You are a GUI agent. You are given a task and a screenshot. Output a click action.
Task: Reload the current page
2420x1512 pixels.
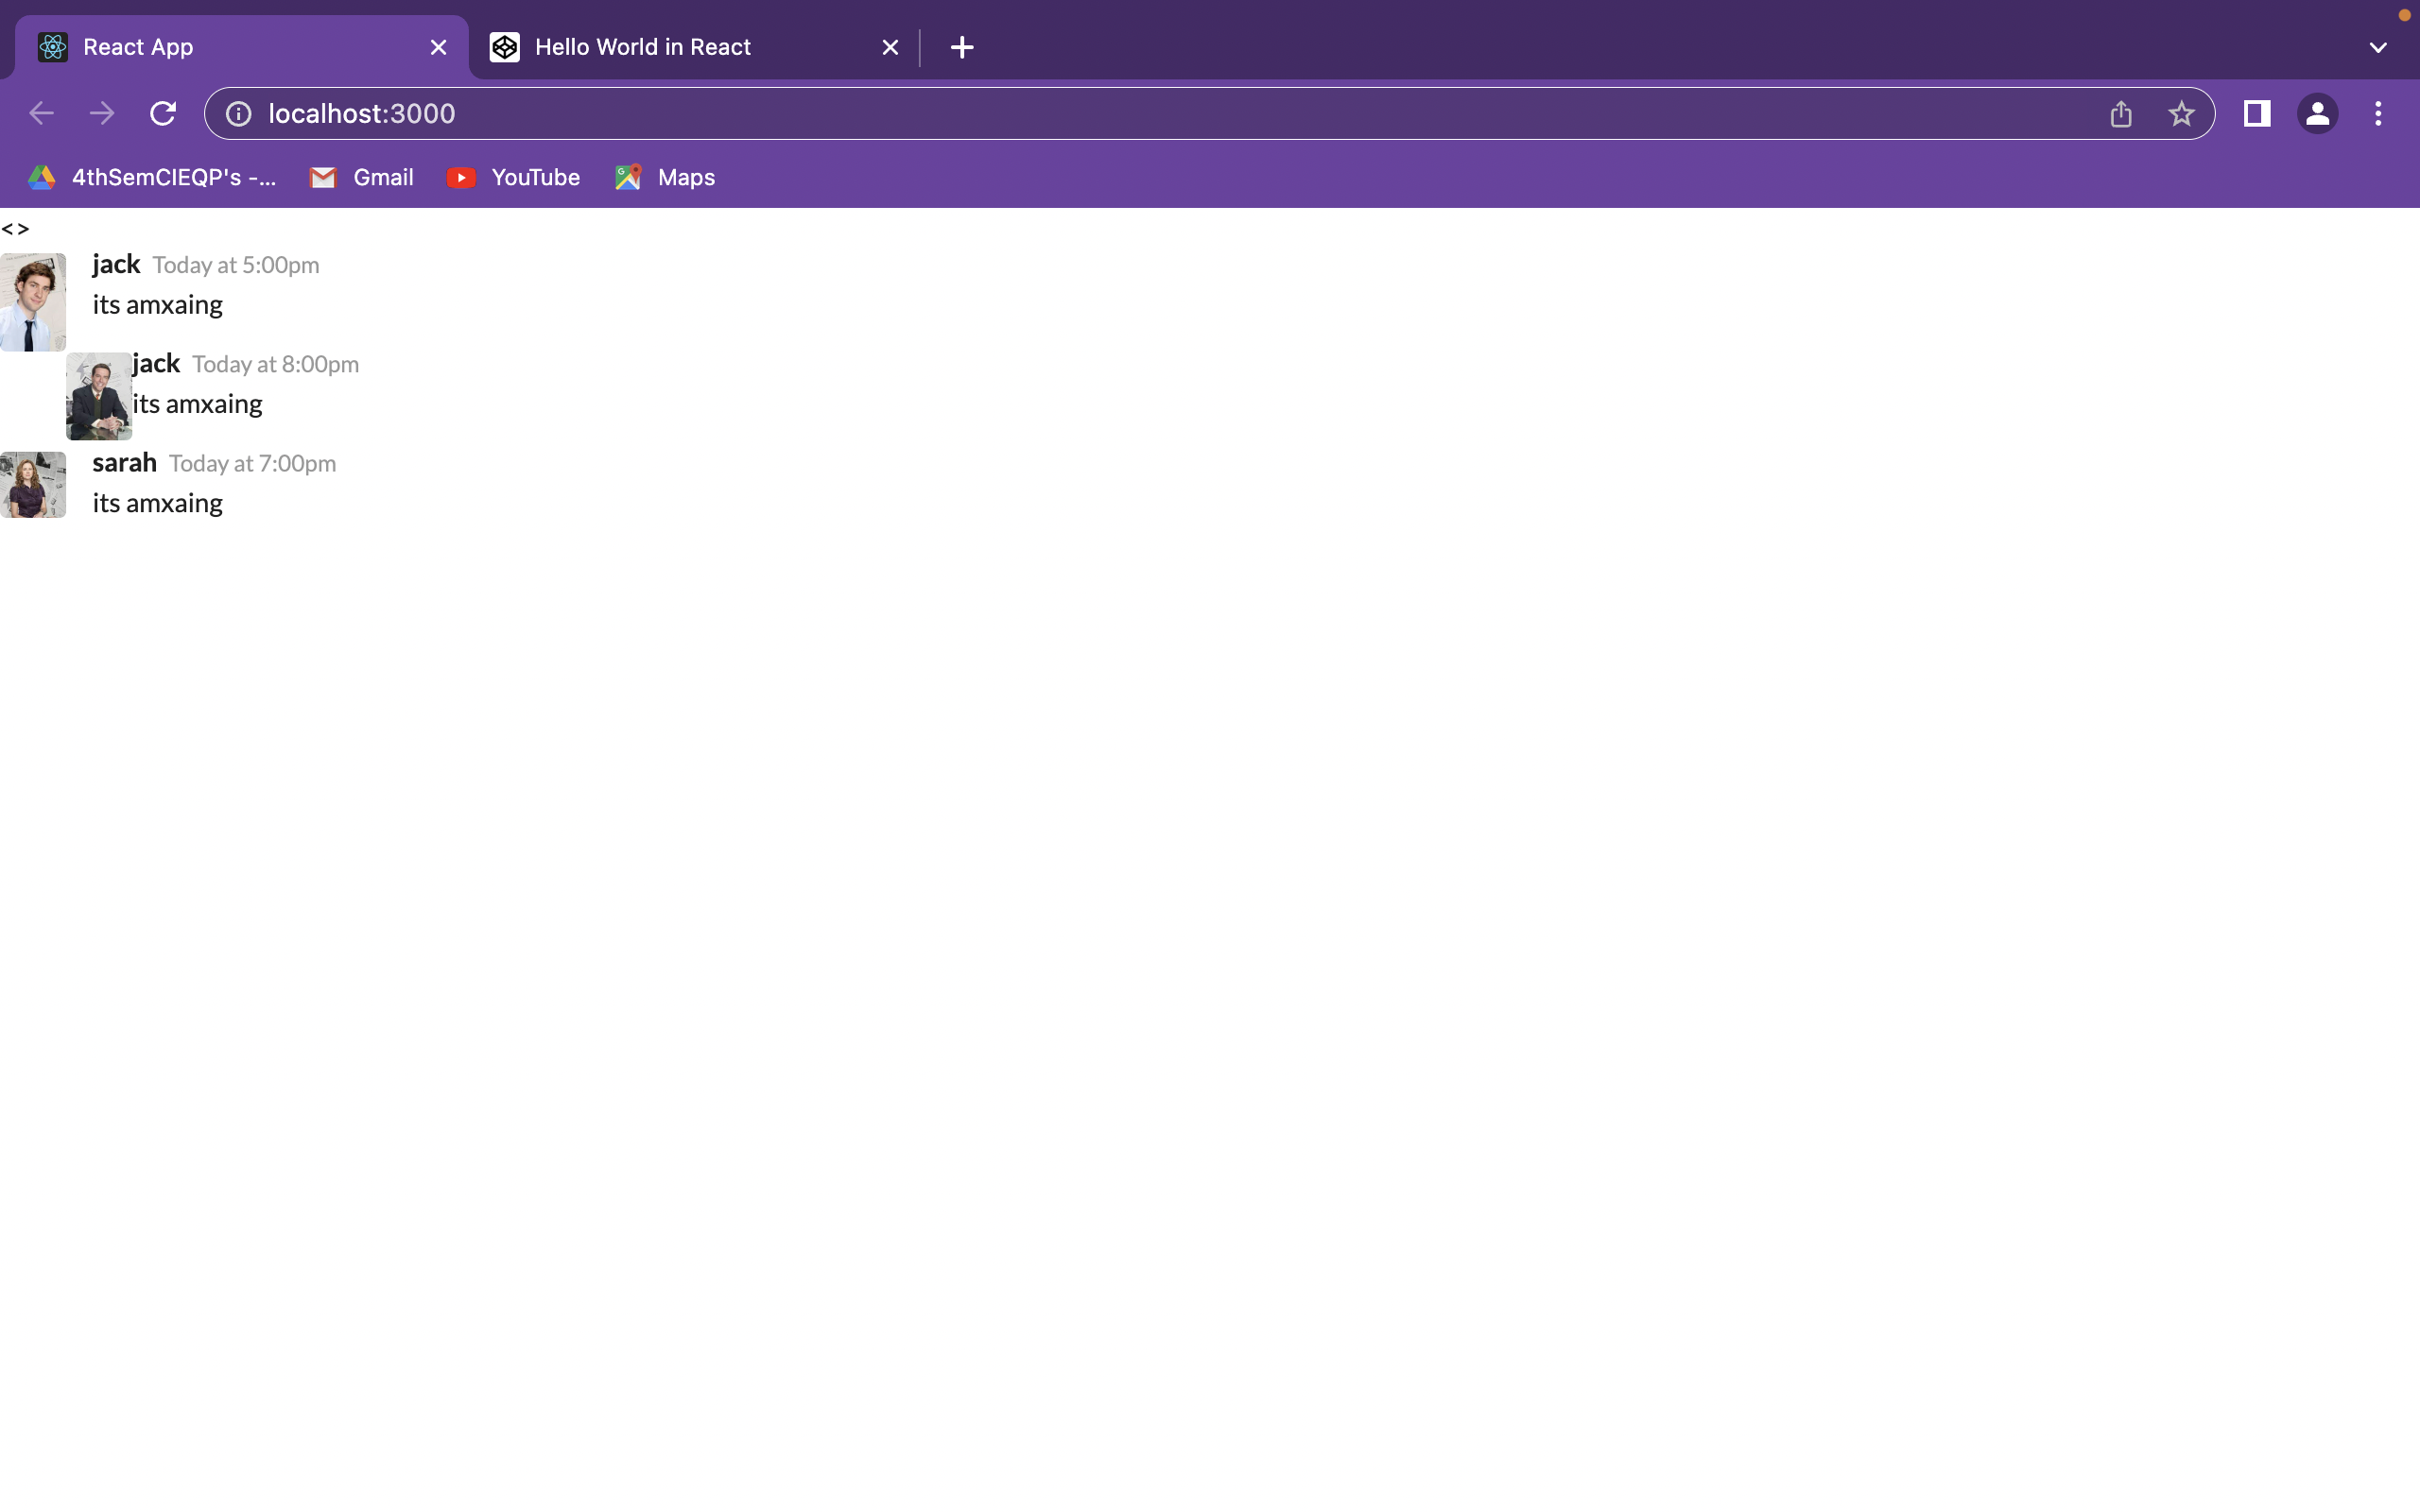click(163, 113)
